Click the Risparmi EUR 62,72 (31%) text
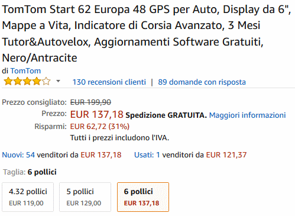295x216 pixels. click(x=100, y=127)
